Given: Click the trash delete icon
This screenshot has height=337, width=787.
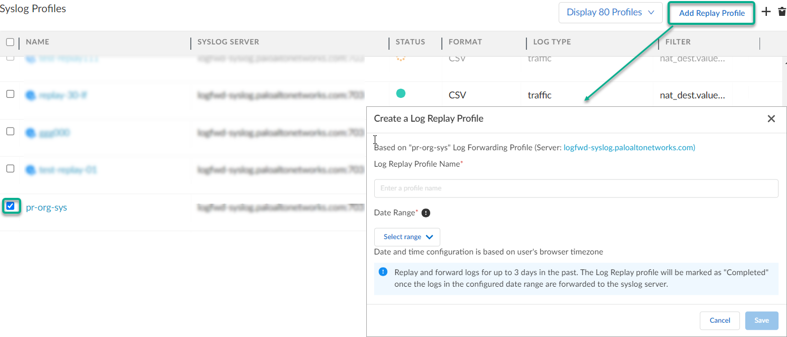Looking at the screenshot, I should [782, 12].
